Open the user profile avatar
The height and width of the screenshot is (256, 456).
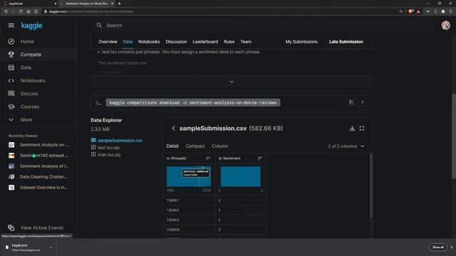click(445, 26)
